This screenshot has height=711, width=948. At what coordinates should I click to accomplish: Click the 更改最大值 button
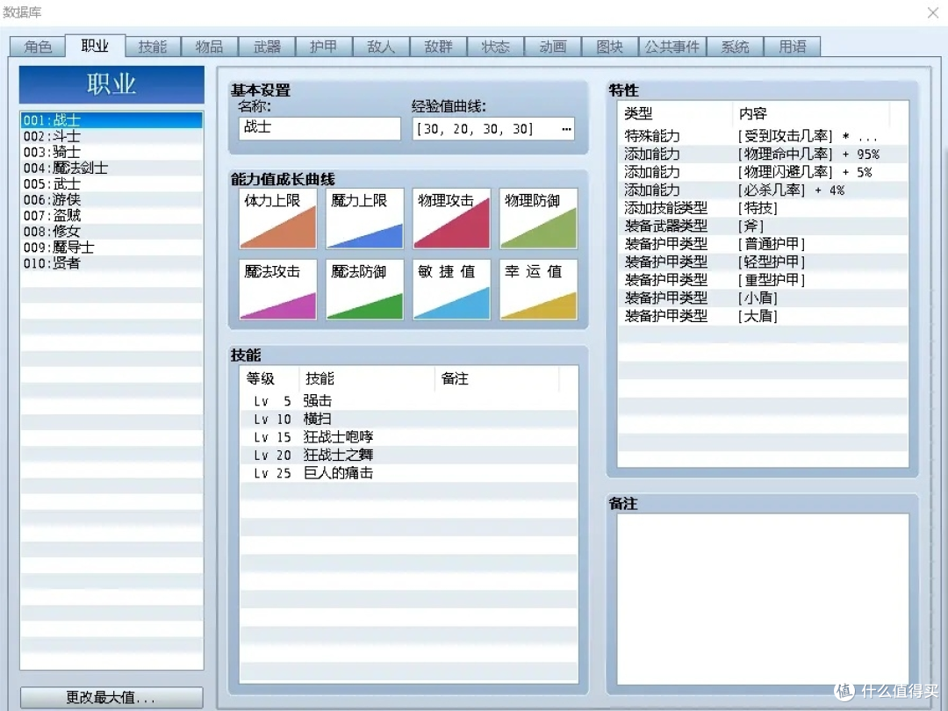[x=111, y=697]
